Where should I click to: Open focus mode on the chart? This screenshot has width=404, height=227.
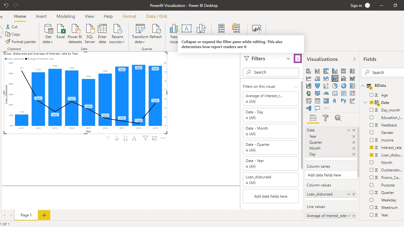click(x=154, y=138)
